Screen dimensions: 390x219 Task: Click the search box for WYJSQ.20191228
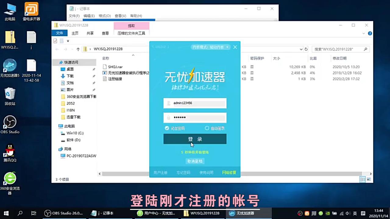tap(341, 49)
